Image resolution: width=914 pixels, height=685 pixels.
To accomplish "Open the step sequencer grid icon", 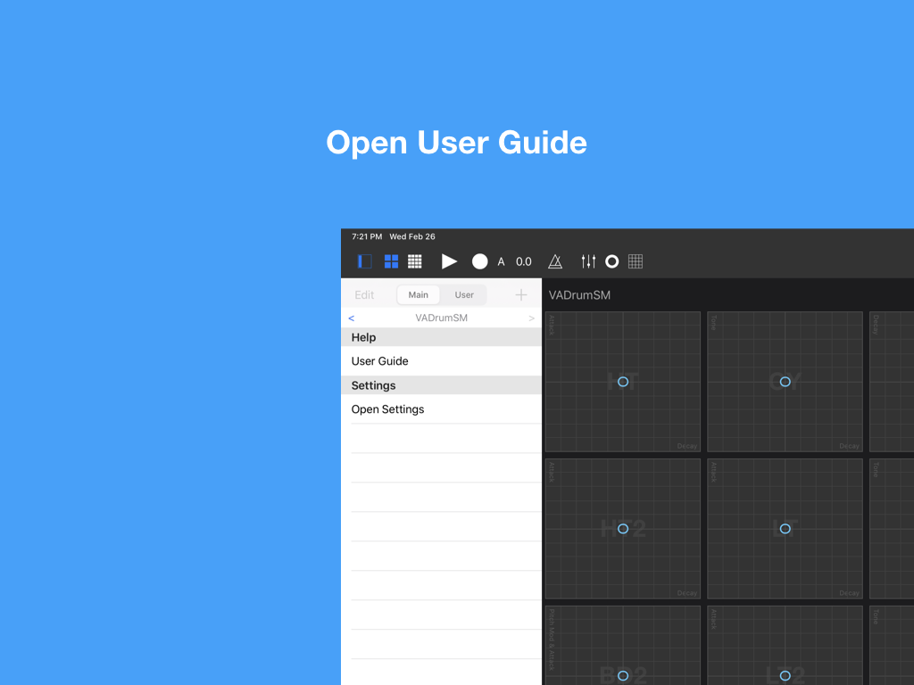I will point(636,261).
